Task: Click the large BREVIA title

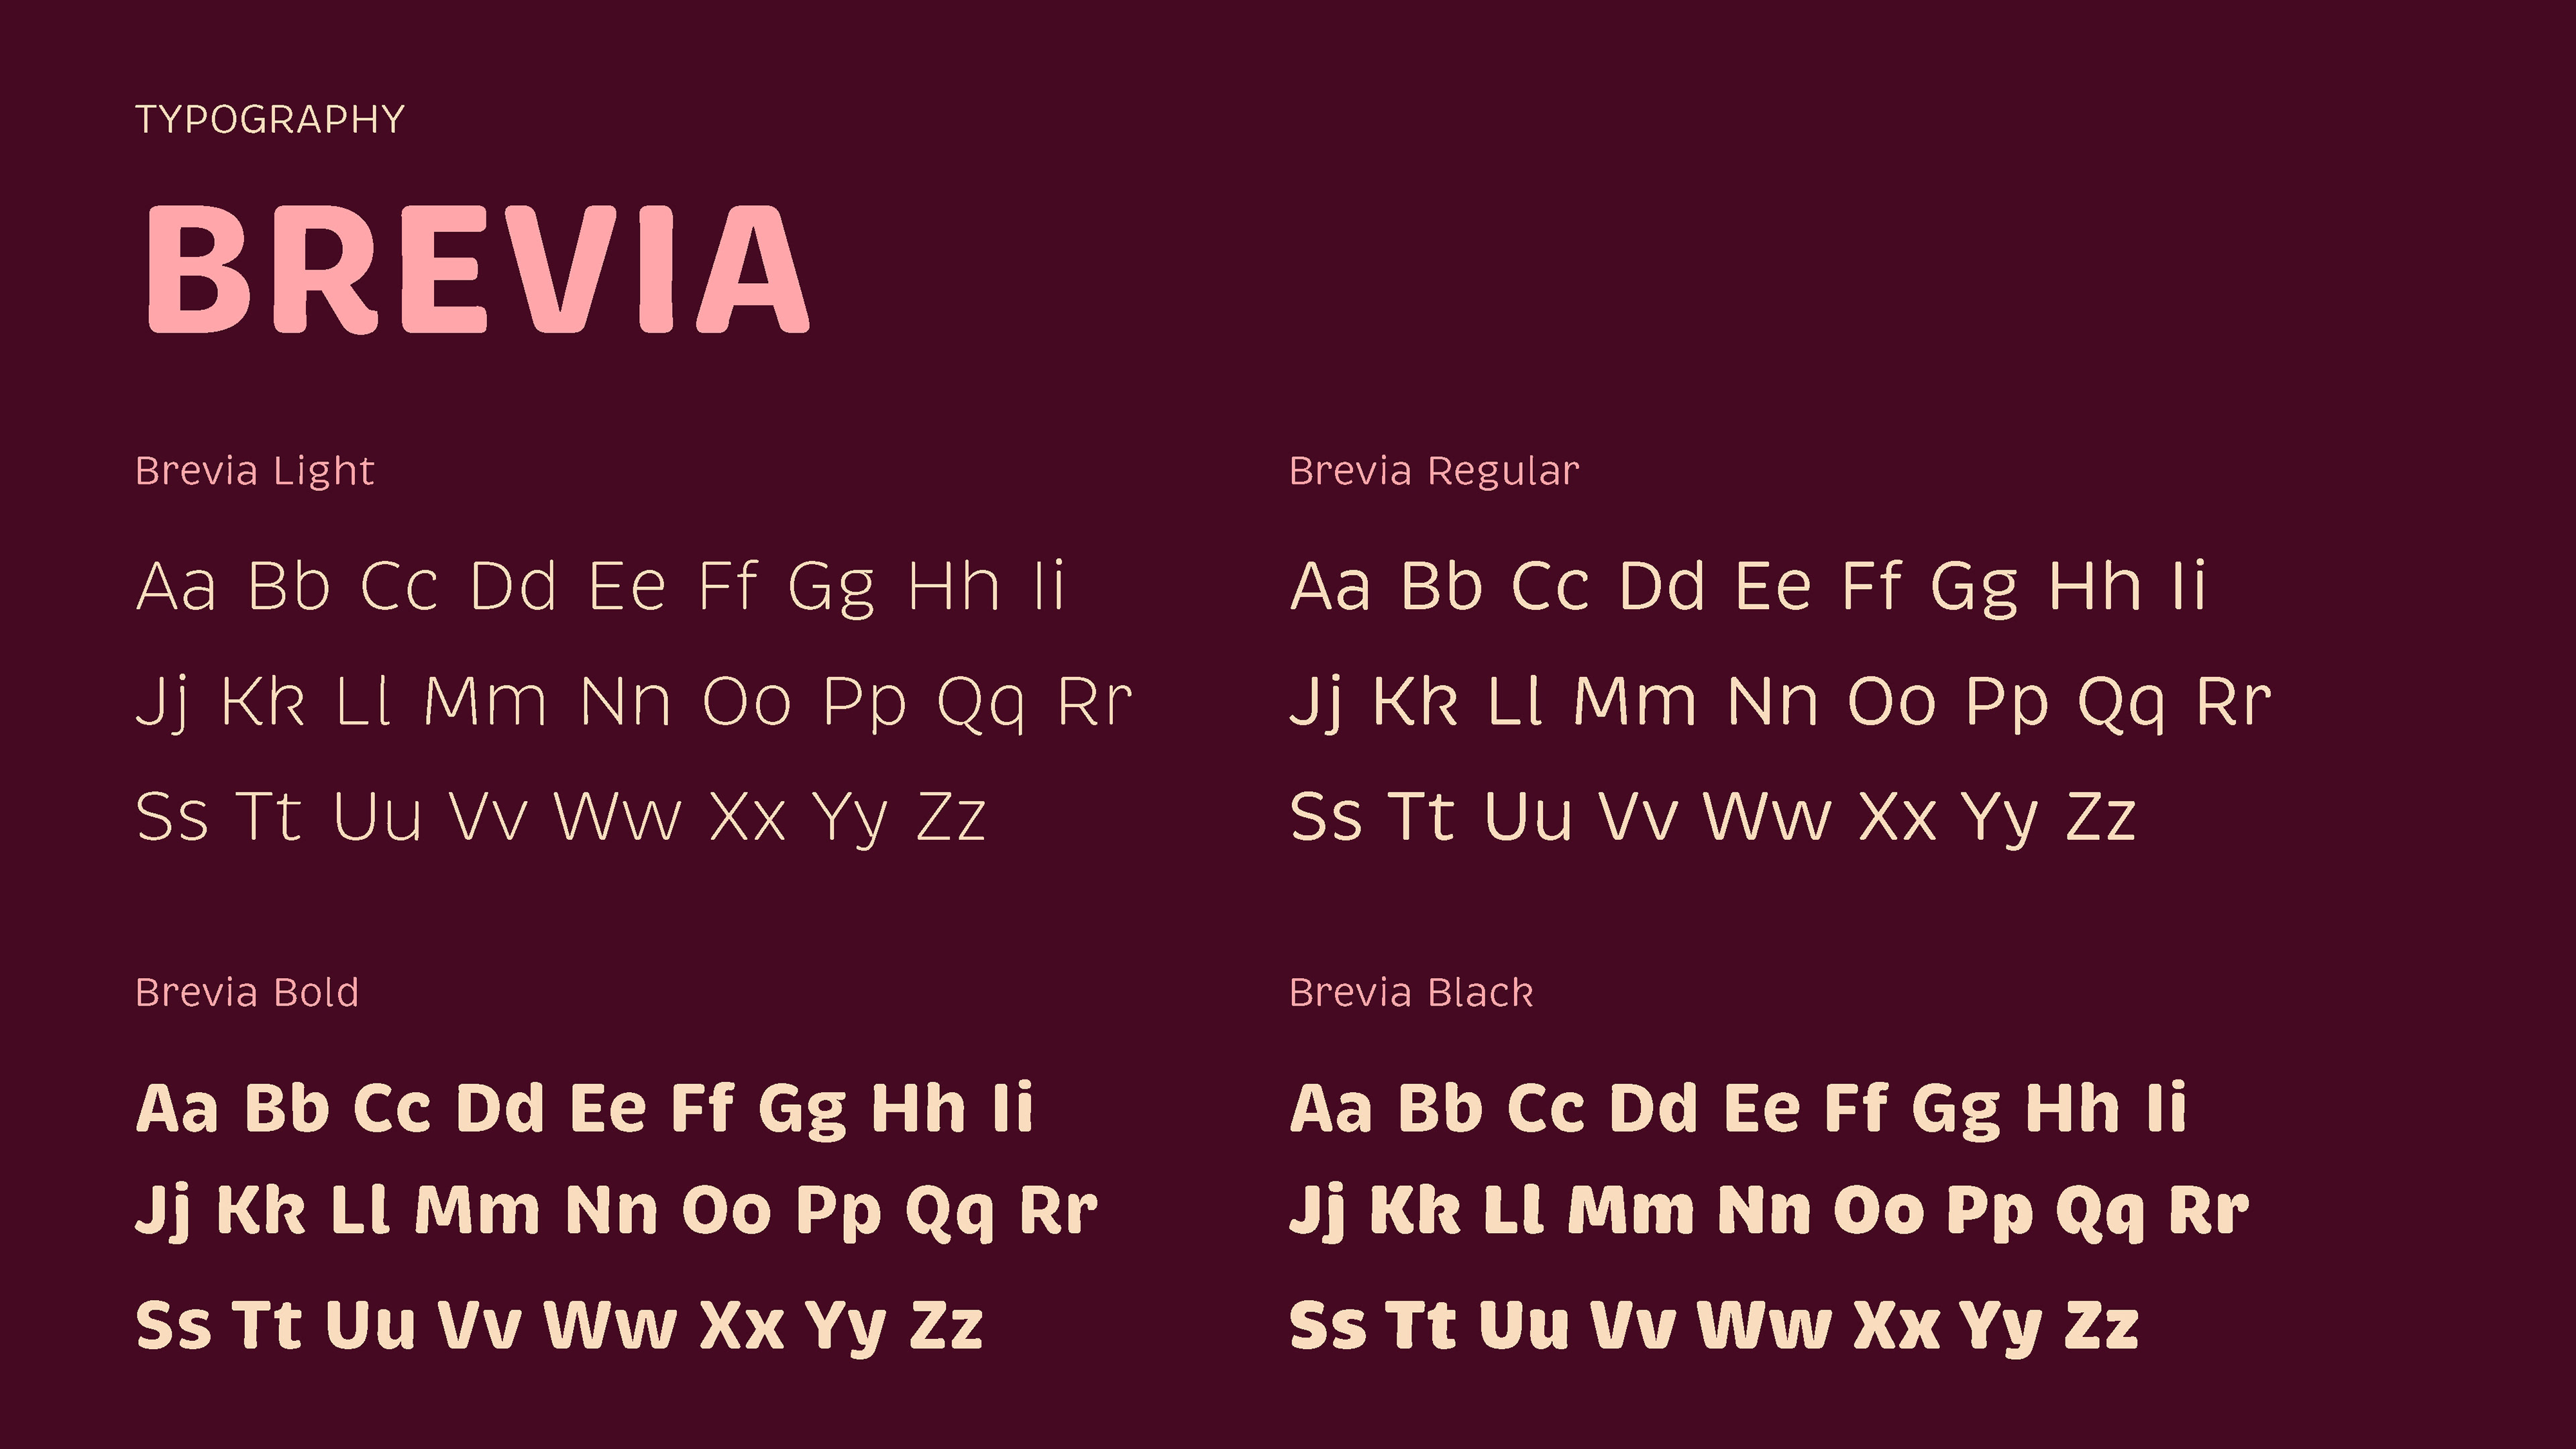Action: [x=477, y=269]
